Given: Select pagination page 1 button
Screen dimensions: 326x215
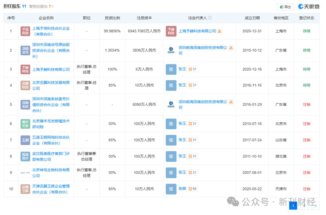Looking at the screenshot, I should 293,206.
